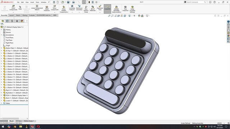Open the Tools menu

coord(37,2)
